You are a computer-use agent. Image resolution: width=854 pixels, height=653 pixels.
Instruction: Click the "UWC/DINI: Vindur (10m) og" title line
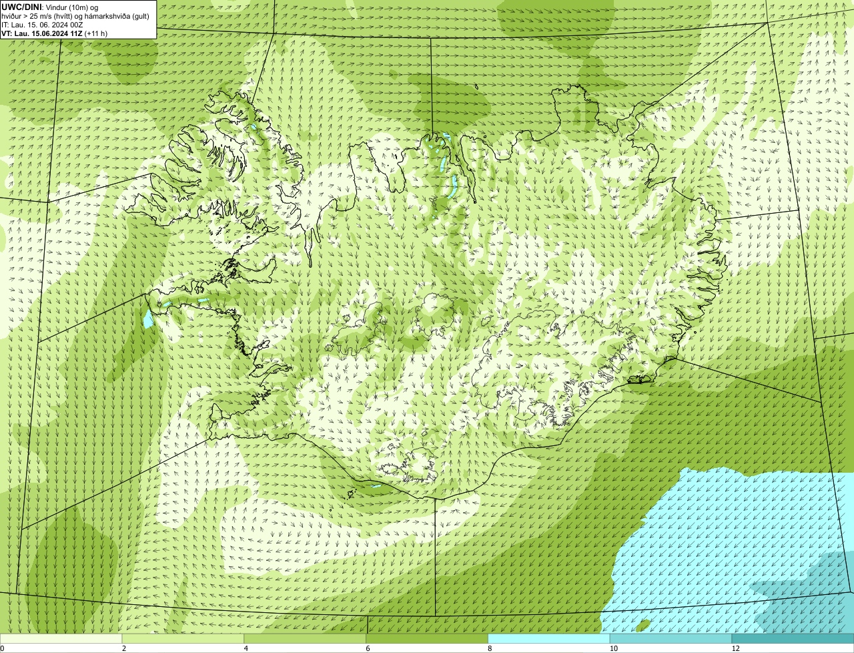coord(50,7)
